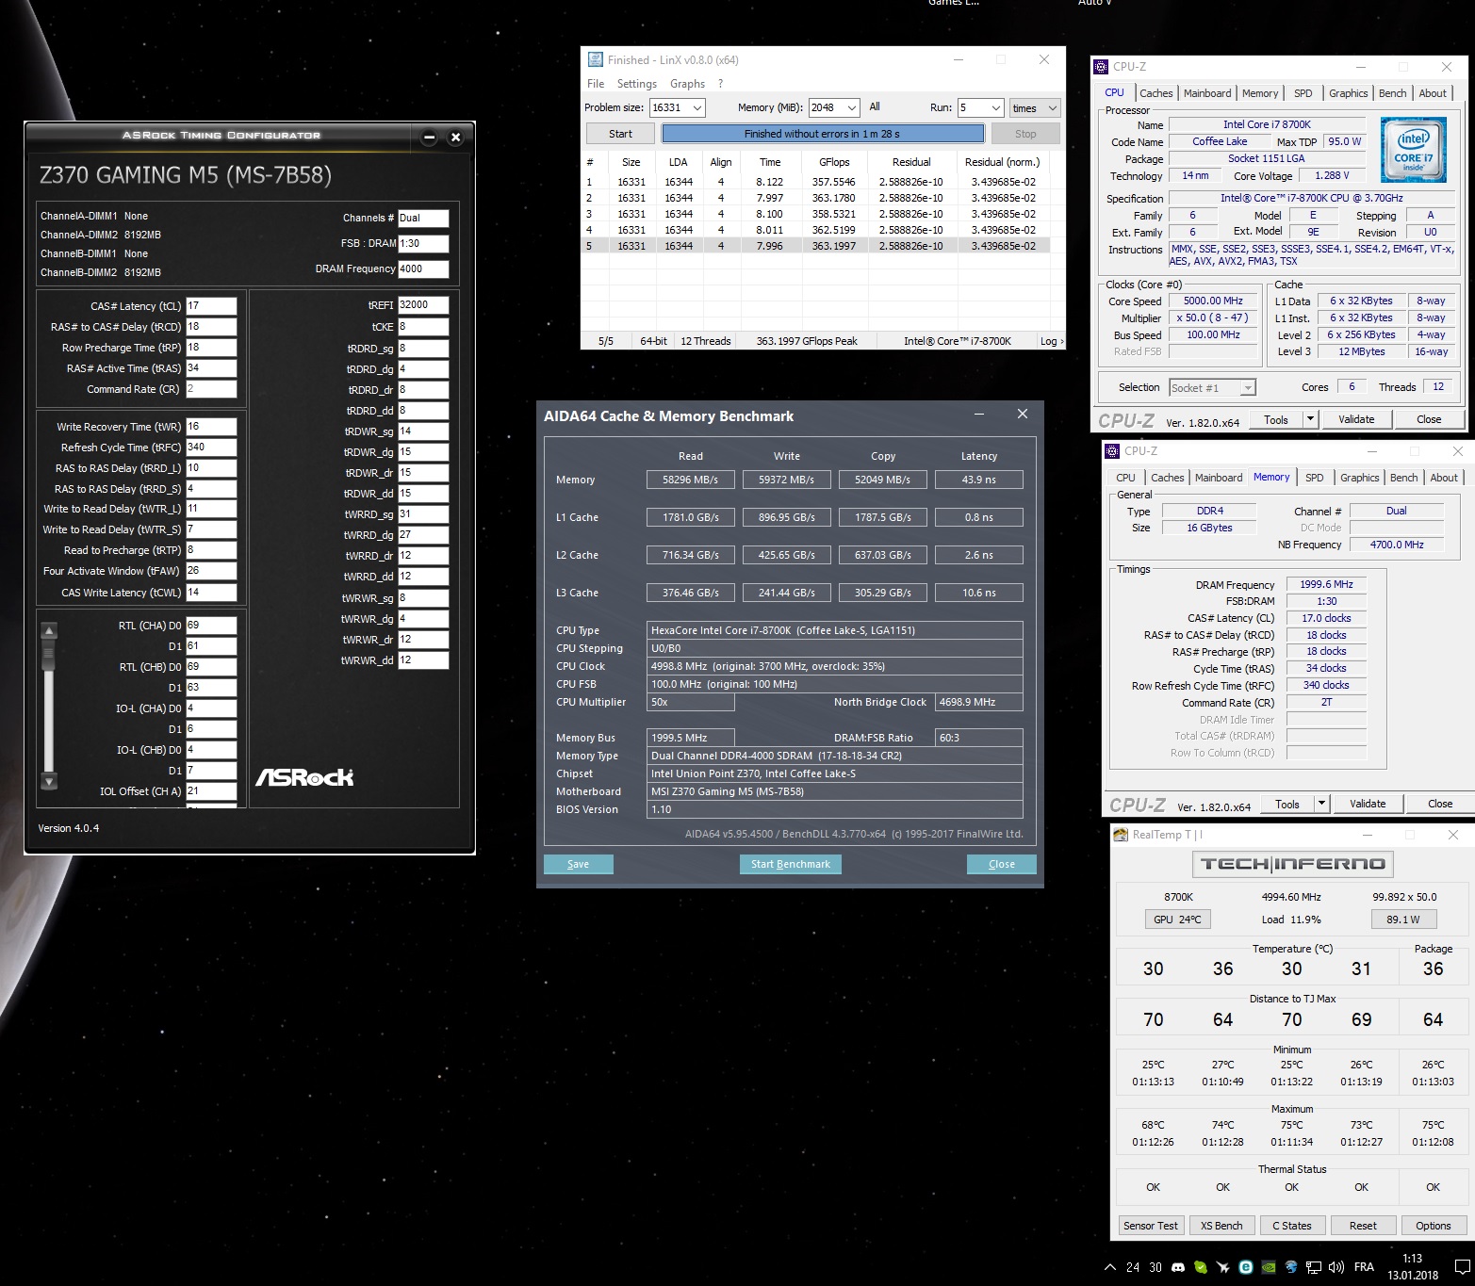Open the Tools dropdown arrow in CPU-Z CPU window

pos(1310,419)
